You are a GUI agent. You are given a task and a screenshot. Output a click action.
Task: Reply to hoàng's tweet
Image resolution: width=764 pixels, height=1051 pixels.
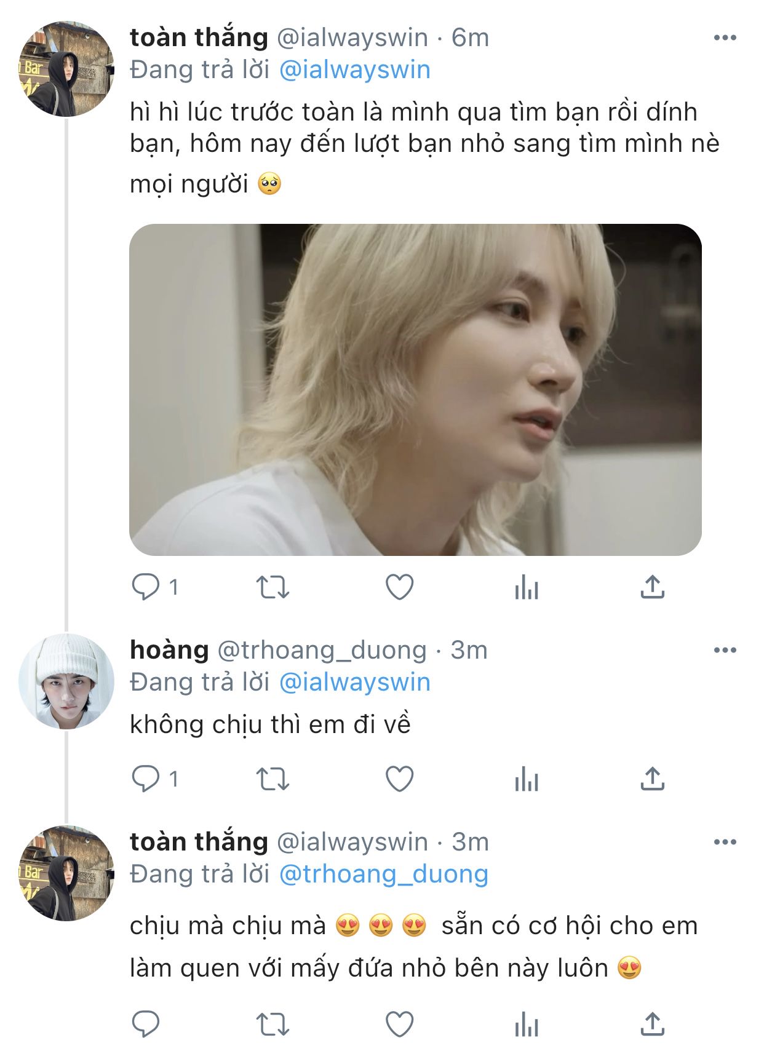pyautogui.click(x=146, y=779)
